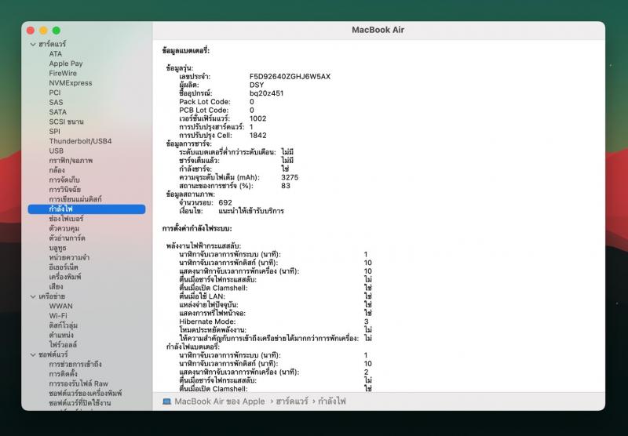Viewport: 628px width, 436px height.
Task: Select หน่วยความจำ in the sidebar
Action: 68,257
